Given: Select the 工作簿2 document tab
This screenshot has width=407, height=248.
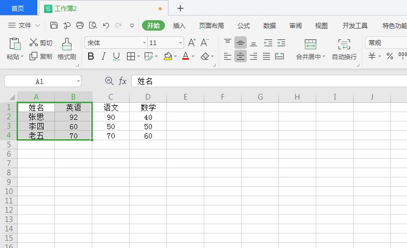Looking at the screenshot, I should click(103, 8).
